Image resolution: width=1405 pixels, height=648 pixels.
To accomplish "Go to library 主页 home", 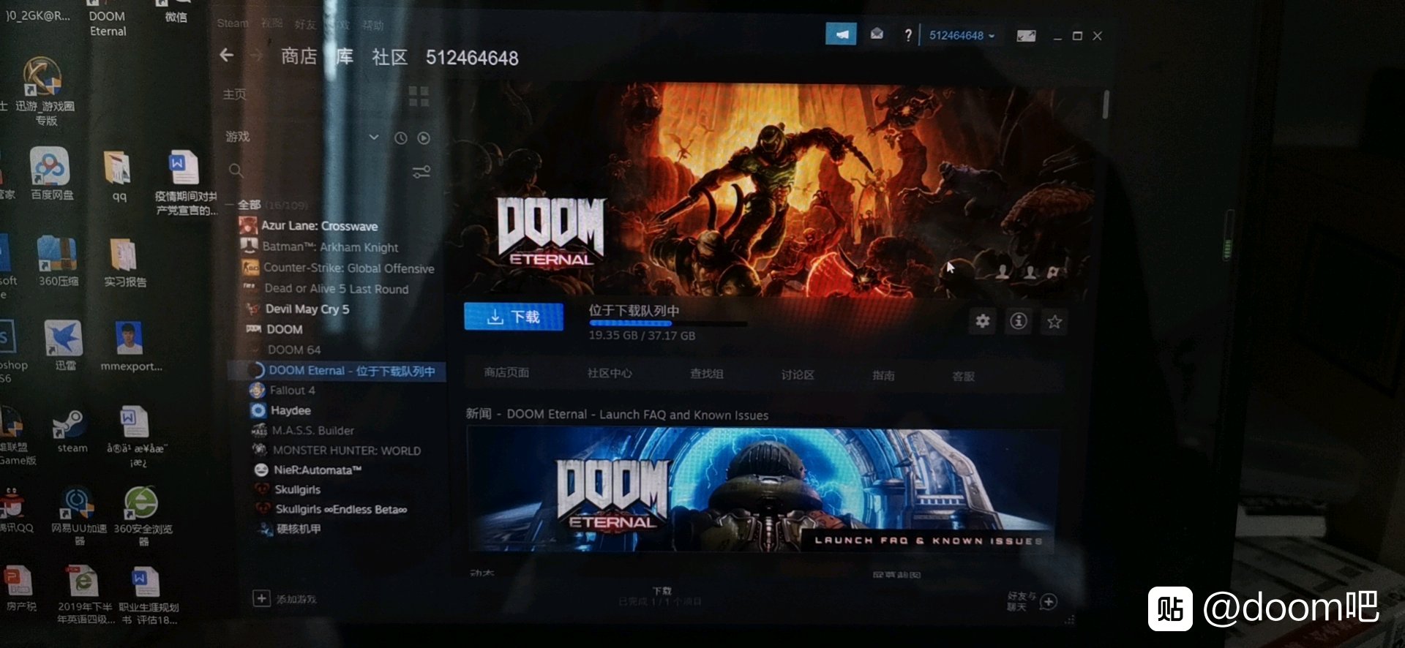I will coord(234,94).
